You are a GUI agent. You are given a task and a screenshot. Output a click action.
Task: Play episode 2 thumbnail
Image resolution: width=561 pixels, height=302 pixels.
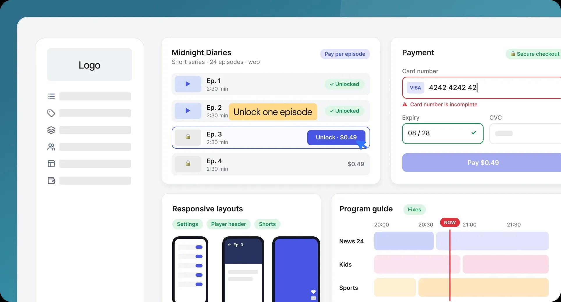pos(188,111)
